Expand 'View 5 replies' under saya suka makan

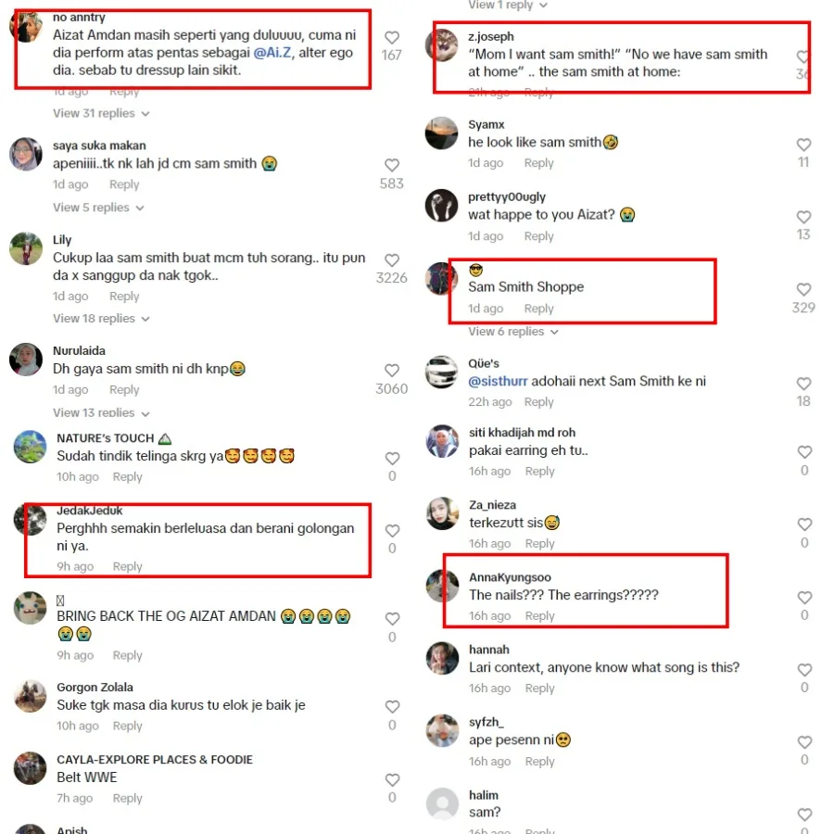tap(98, 208)
